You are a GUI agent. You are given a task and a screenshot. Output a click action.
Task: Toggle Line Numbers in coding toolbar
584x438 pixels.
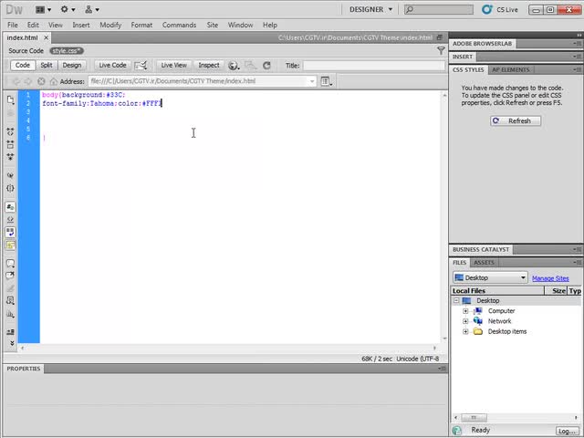pos(10,207)
